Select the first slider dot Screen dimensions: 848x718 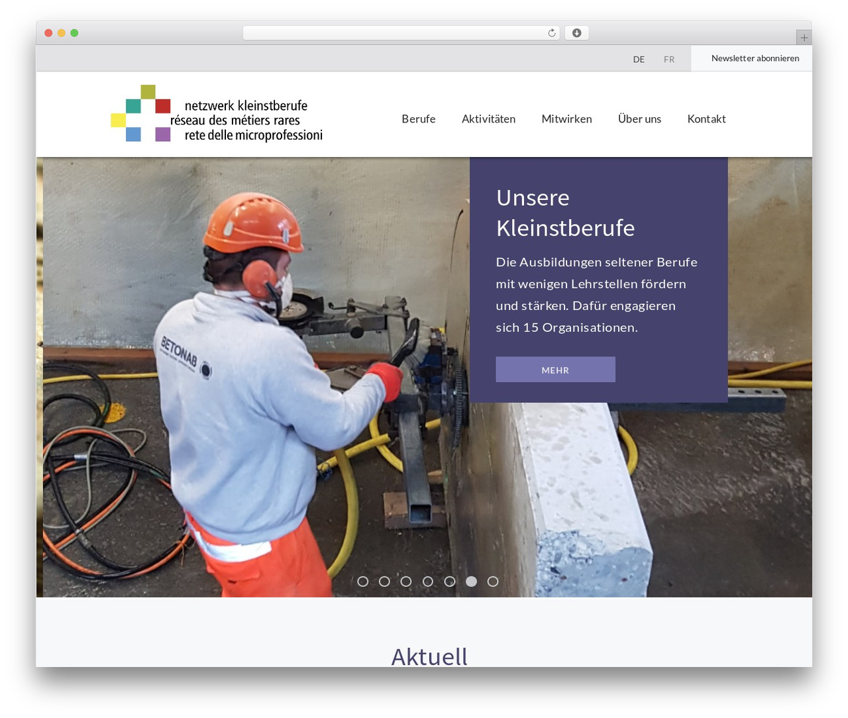[362, 582]
